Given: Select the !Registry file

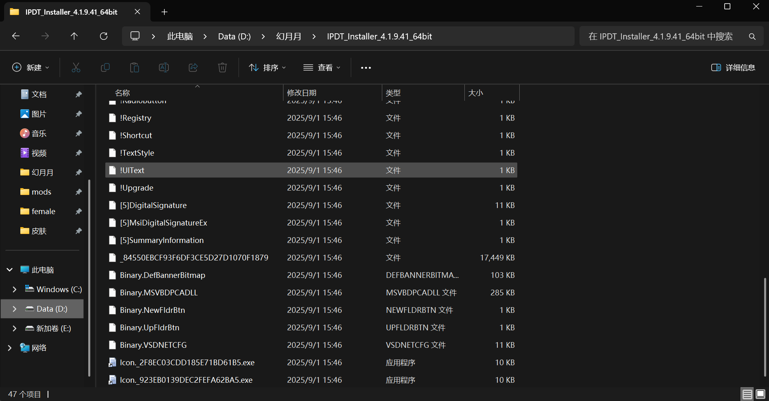Looking at the screenshot, I should pyautogui.click(x=311, y=118).
